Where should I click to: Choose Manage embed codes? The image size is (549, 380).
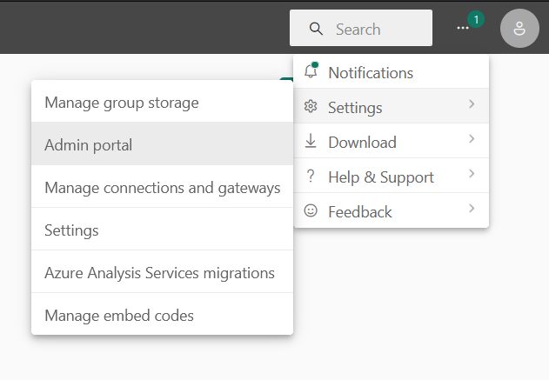pos(162,314)
